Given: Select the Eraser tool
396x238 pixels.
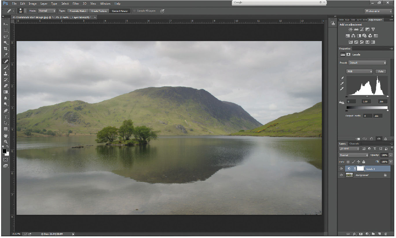Looking at the screenshot, I should [5, 86].
